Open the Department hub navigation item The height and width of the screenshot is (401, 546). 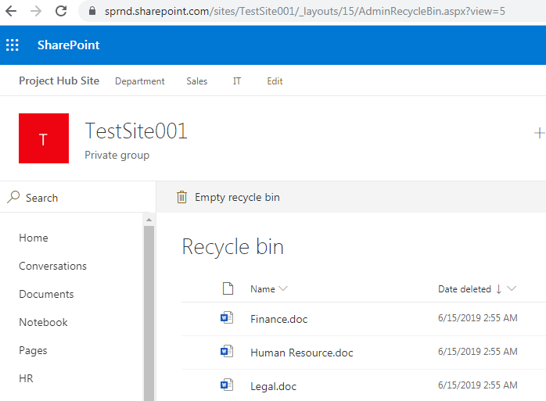coord(140,81)
